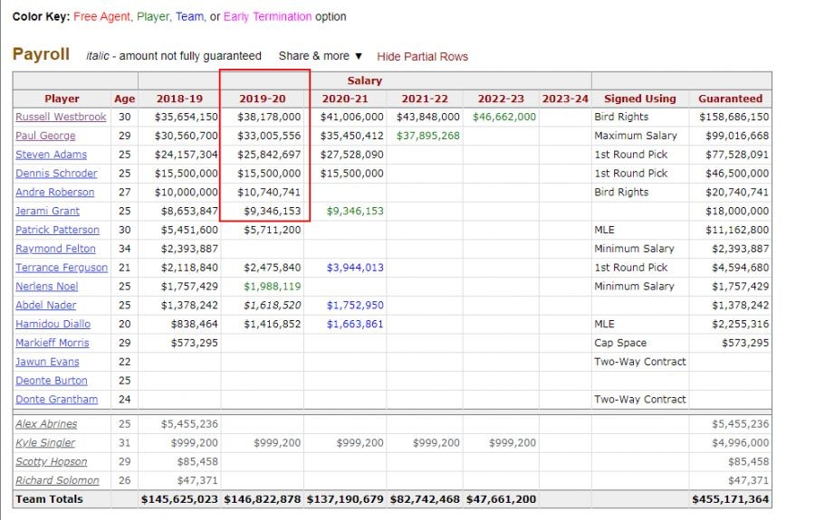Sort table by 2018-19 column header

point(179,99)
